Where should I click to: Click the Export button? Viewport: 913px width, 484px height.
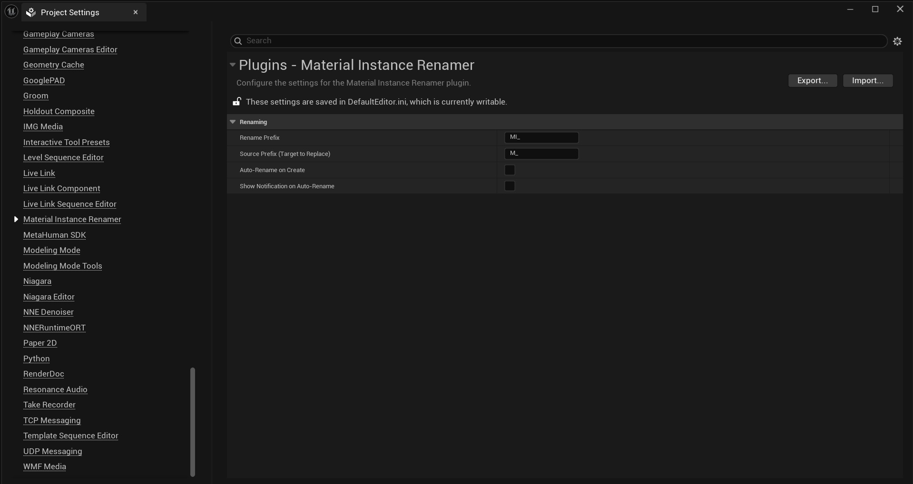[812, 80]
